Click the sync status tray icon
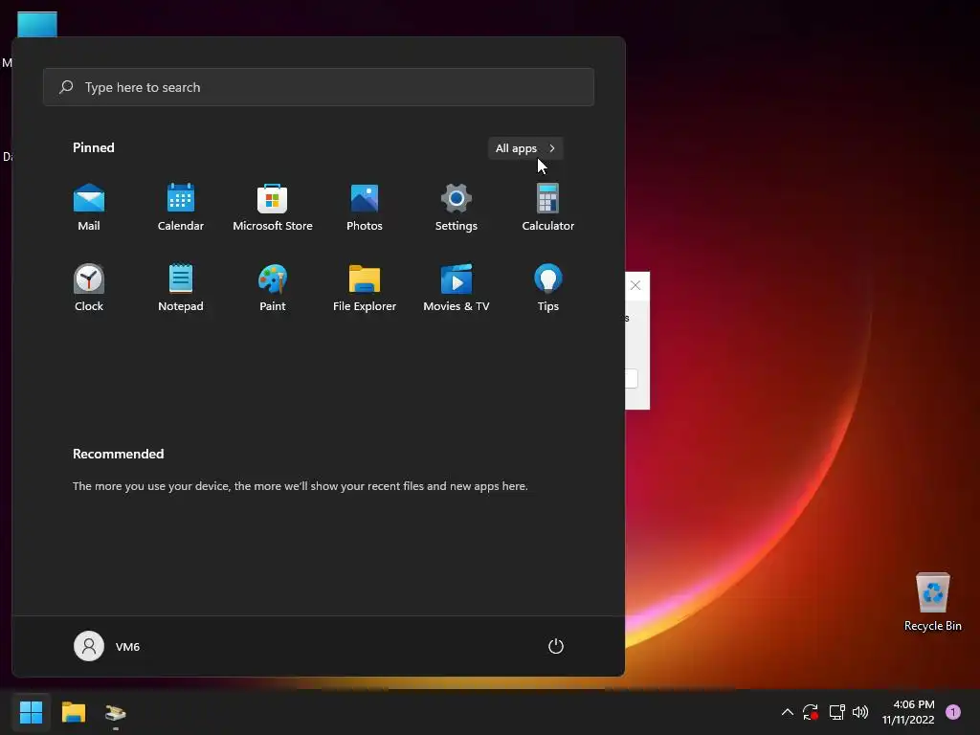This screenshot has width=980, height=735. pyautogui.click(x=811, y=712)
